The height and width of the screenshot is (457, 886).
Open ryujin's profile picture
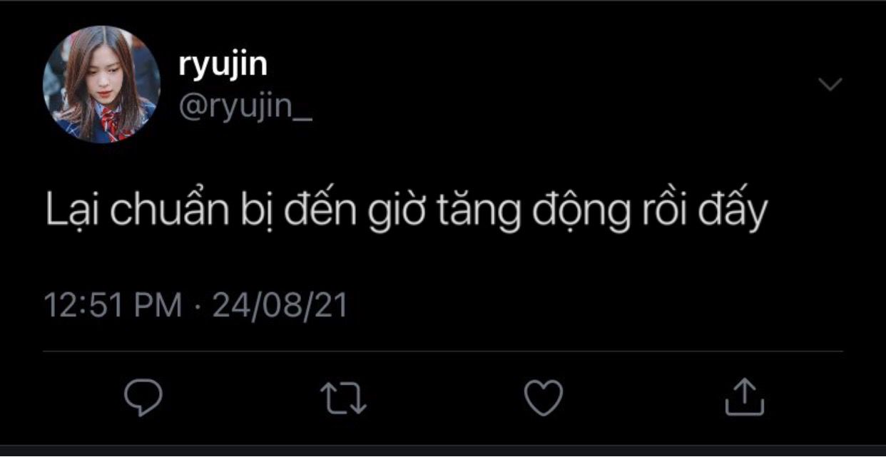tap(101, 85)
